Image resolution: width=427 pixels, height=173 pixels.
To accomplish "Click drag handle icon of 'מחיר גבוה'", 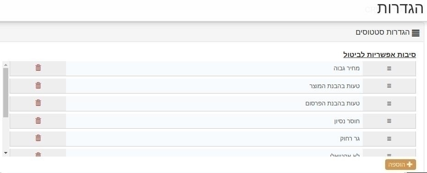I will (x=389, y=68).
